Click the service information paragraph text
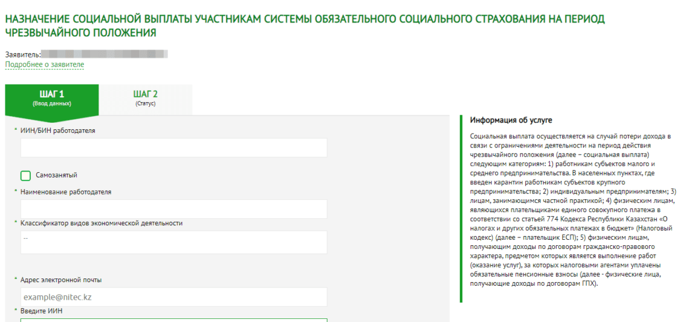Screen dimensions: 689x322 pyautogui.click(x=570, y=209)
